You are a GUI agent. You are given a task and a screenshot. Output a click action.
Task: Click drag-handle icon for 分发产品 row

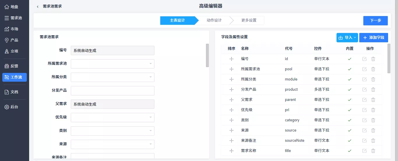(x=232, y=90)
